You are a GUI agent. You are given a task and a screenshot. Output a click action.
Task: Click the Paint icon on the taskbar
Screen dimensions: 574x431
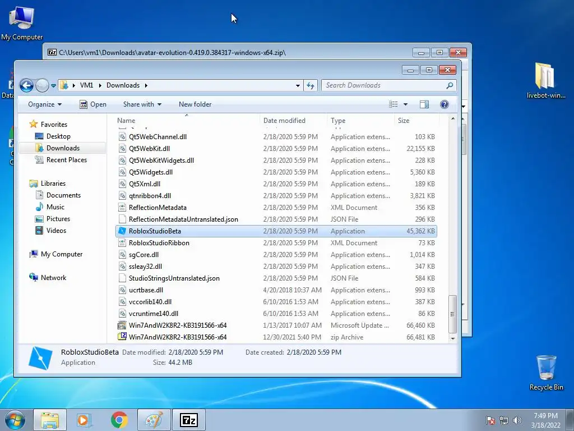(x=154, y=420)
